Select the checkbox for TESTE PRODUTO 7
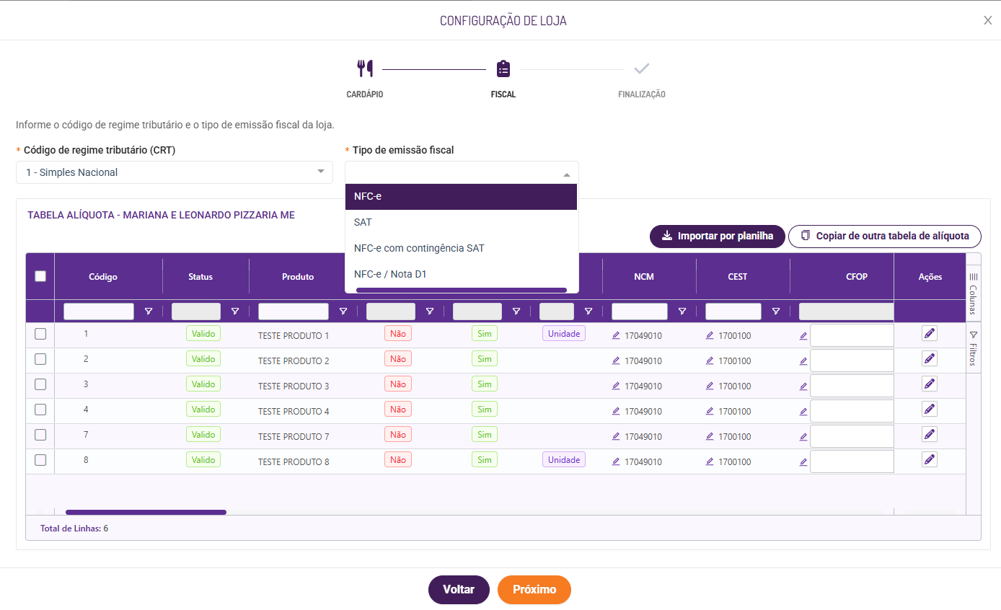This screenshot has height=610, width=1001. click(40, 435)
